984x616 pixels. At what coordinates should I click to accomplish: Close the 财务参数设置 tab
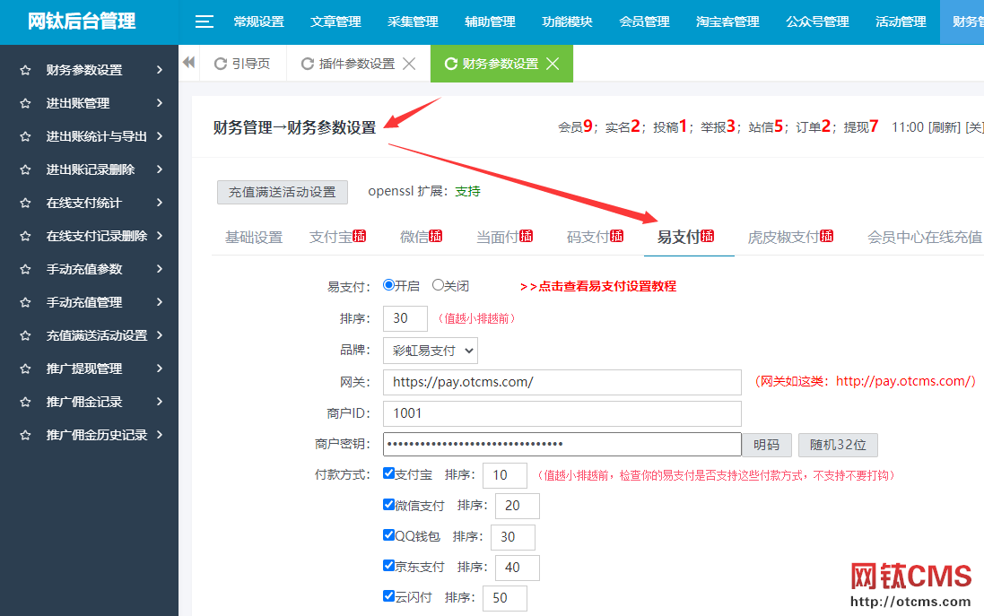click(x=553, y=64)
